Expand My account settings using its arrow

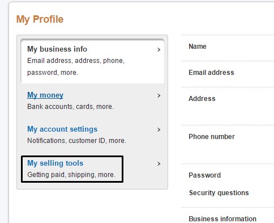coord(159,130)
